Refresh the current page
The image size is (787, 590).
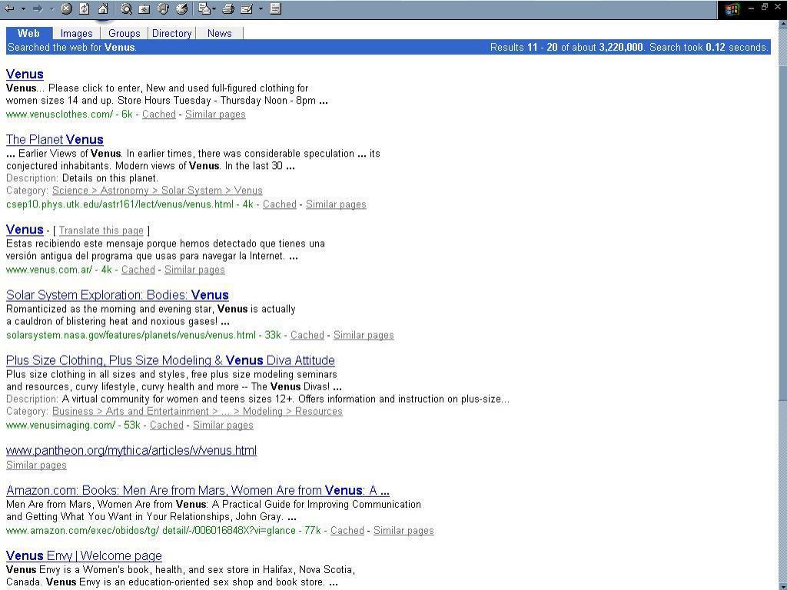pos(85,8)
